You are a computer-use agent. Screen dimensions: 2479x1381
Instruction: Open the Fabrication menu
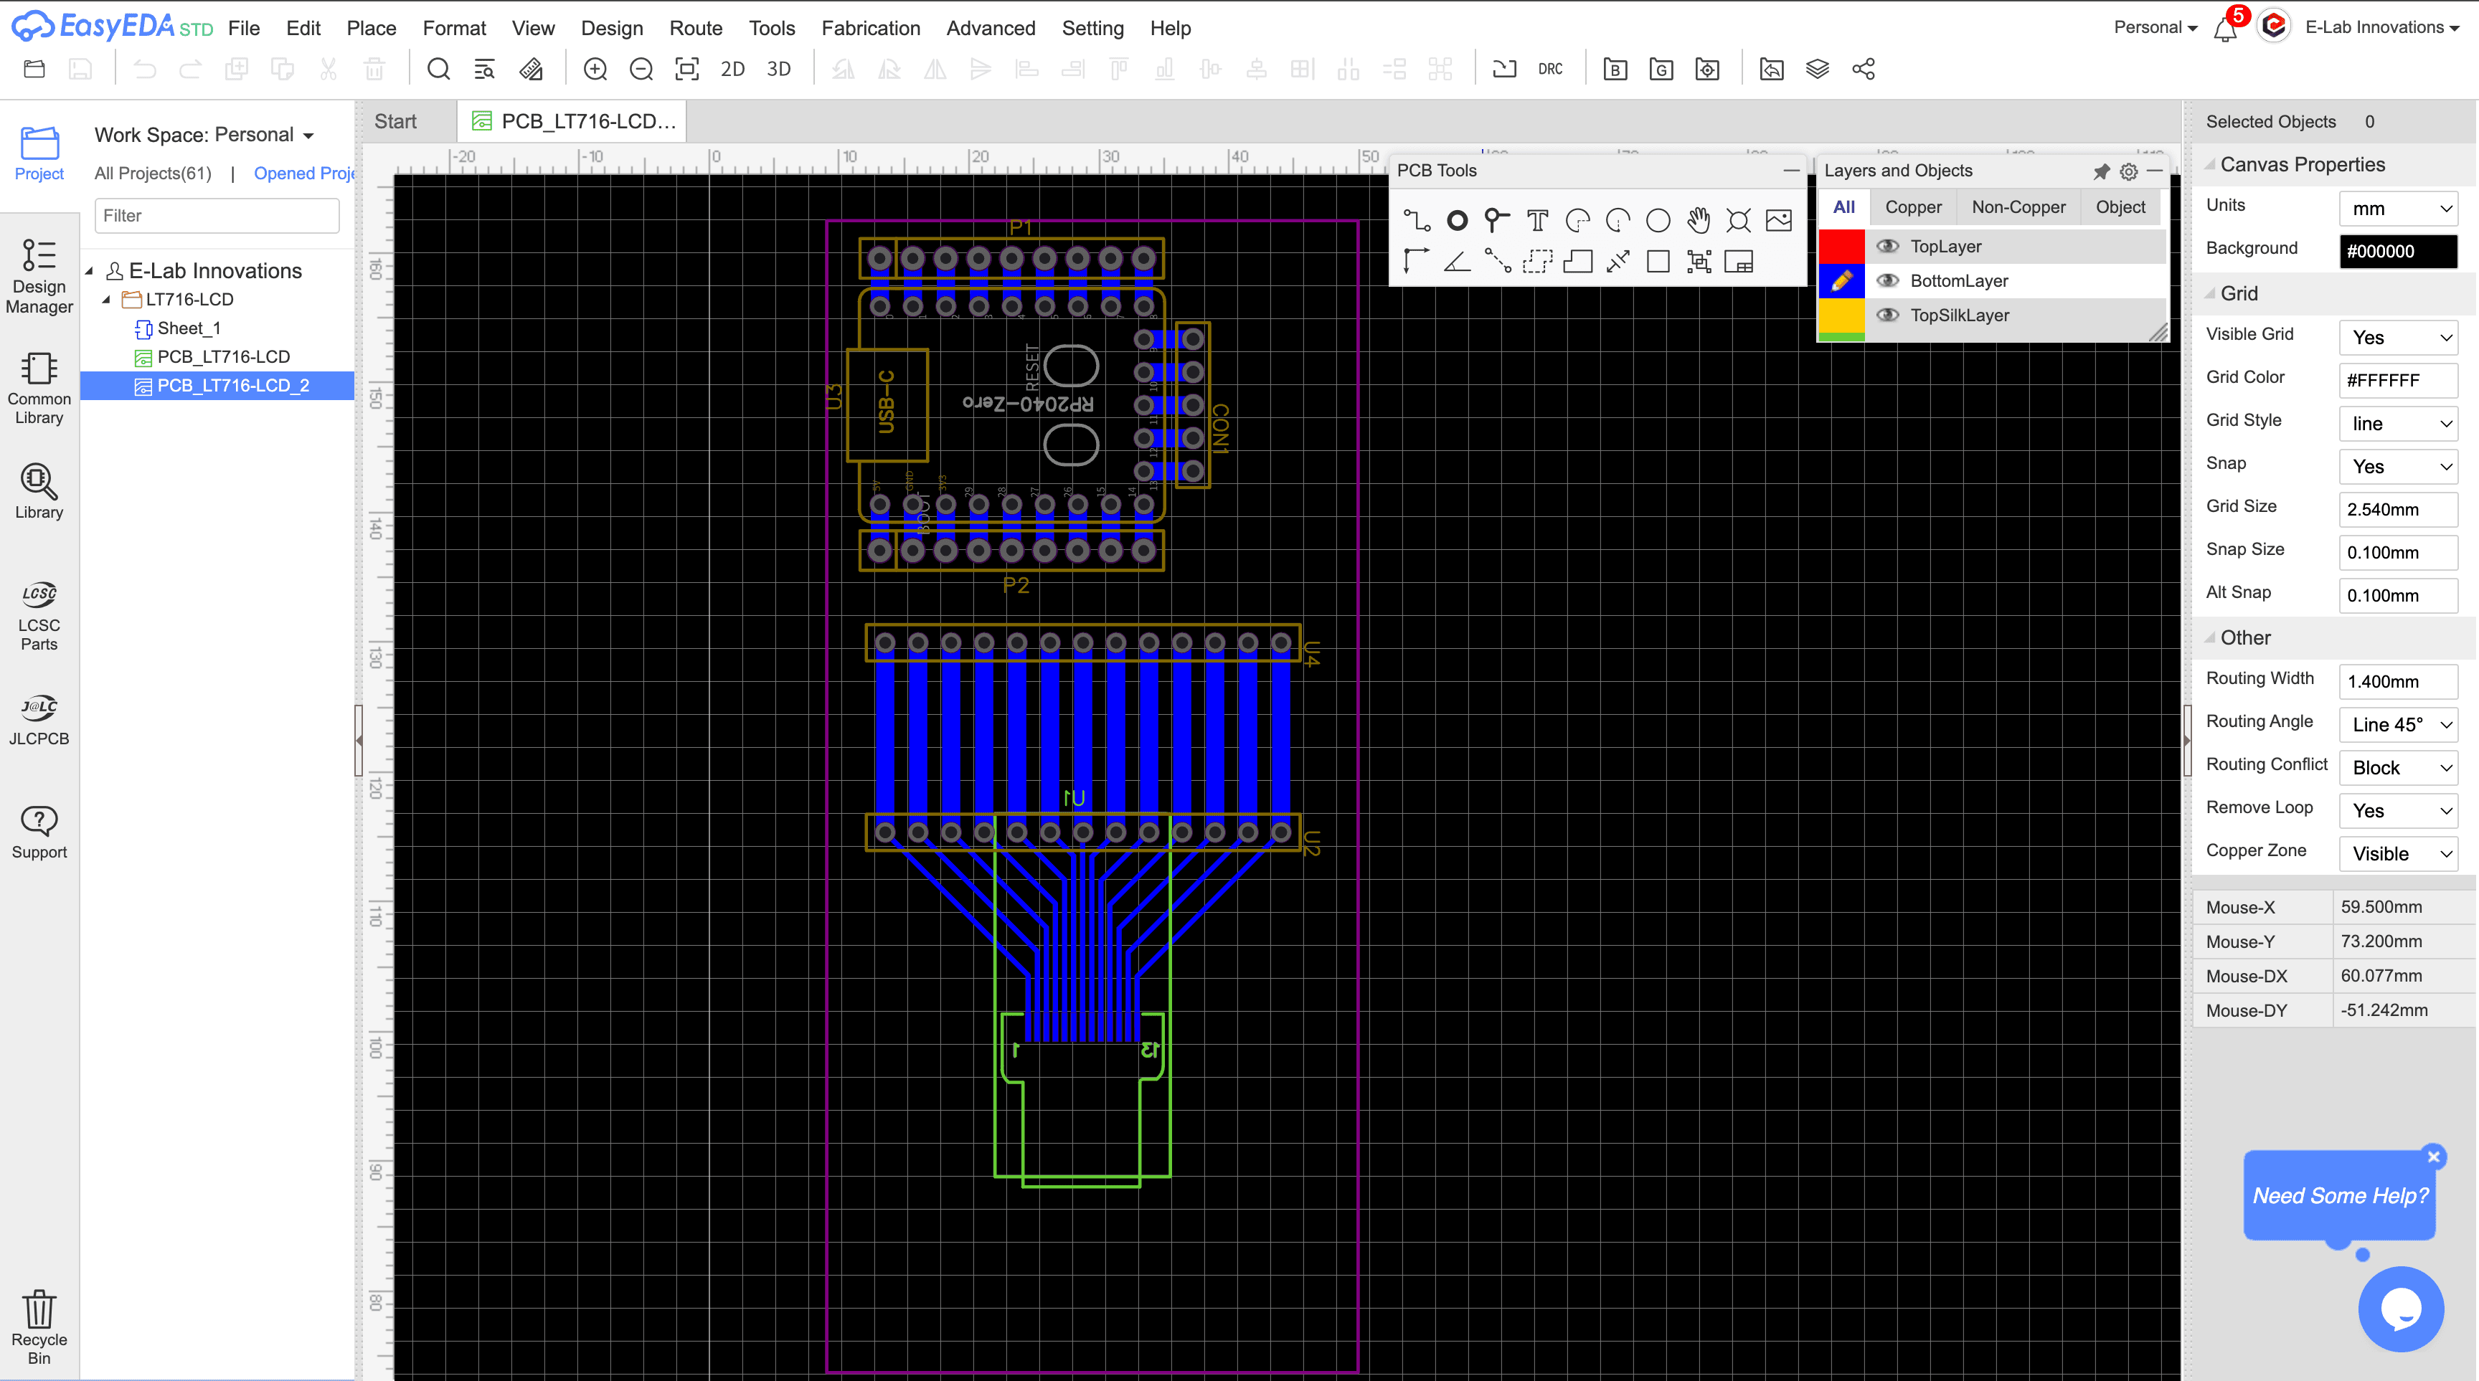coord(870,28)
